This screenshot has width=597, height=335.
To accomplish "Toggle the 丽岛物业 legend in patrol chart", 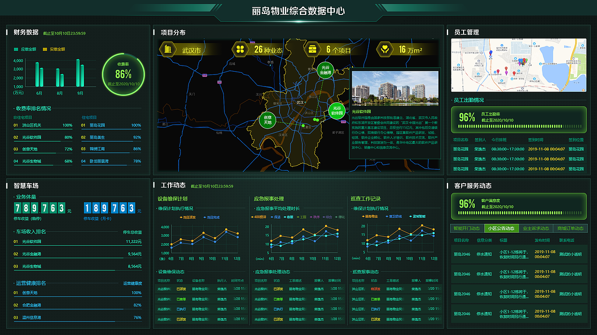I will (x=370, y=216).
